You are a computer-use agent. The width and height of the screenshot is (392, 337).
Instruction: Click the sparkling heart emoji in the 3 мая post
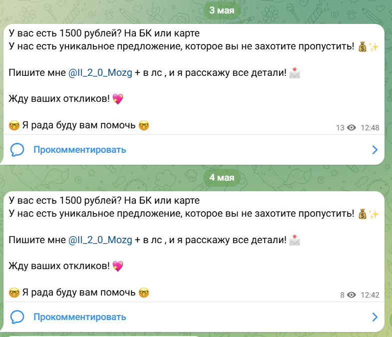pos(117,99)
